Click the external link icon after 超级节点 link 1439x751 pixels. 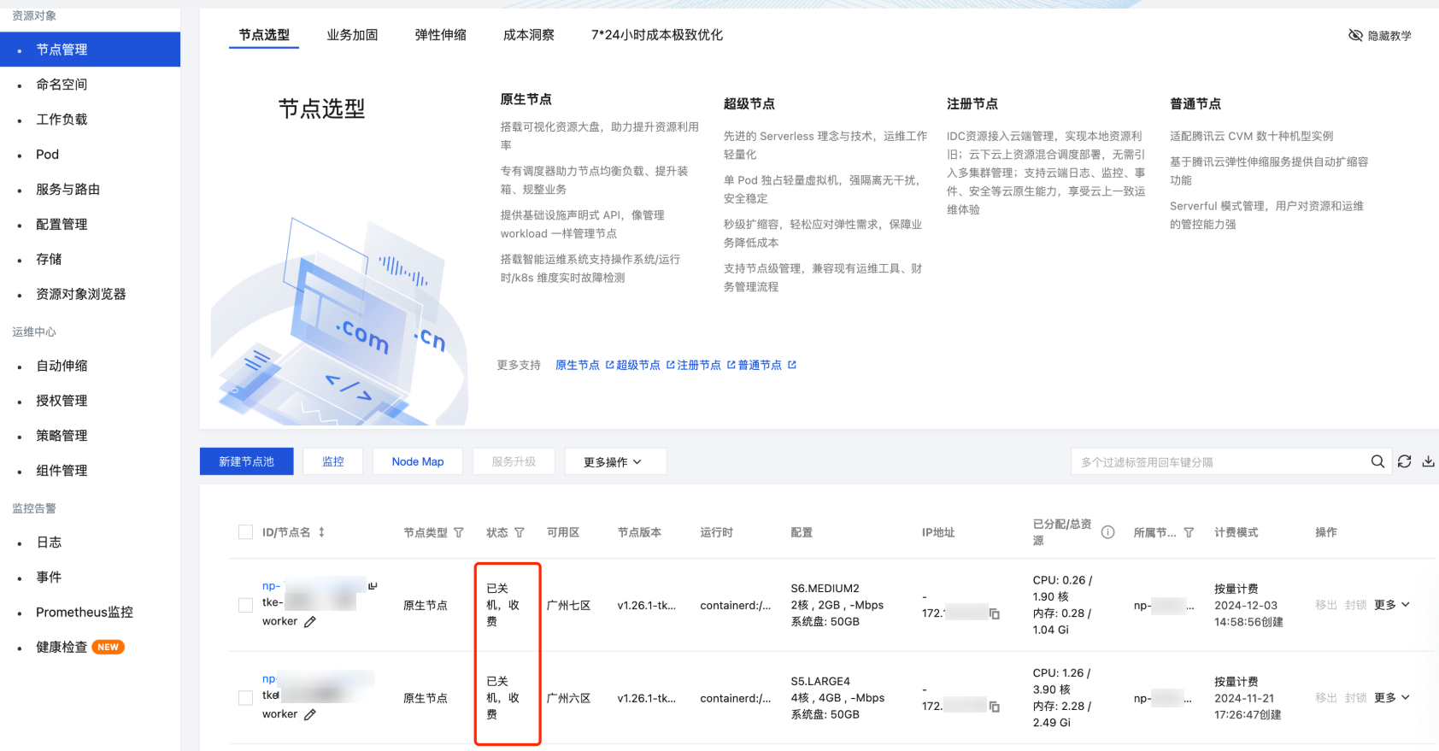671,365
